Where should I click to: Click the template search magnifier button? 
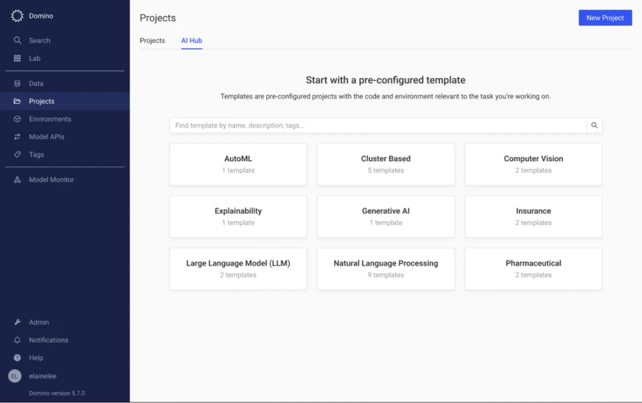(x=594, y=125)
